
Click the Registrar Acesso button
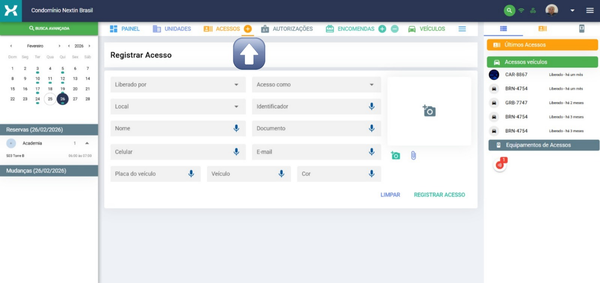click(x=439, y=195)
